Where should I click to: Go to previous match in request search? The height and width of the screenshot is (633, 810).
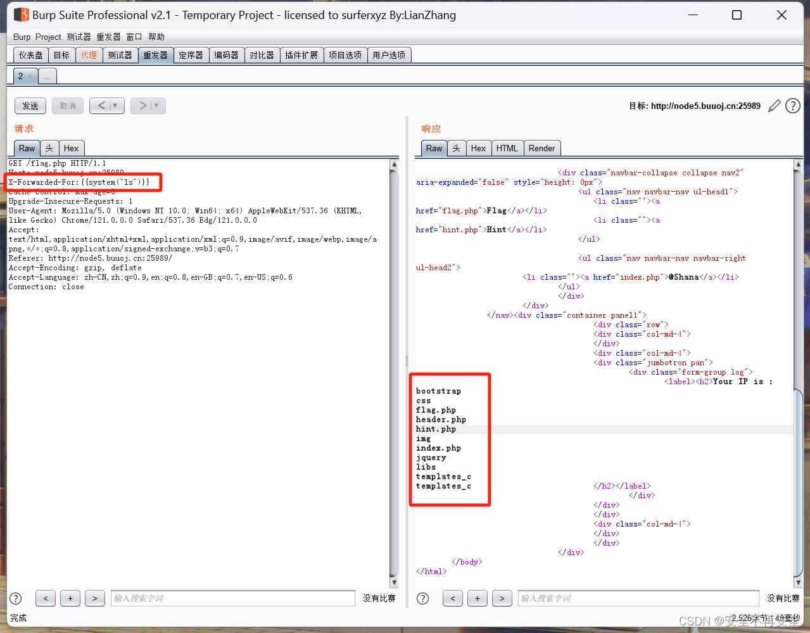tap(46, 598)
